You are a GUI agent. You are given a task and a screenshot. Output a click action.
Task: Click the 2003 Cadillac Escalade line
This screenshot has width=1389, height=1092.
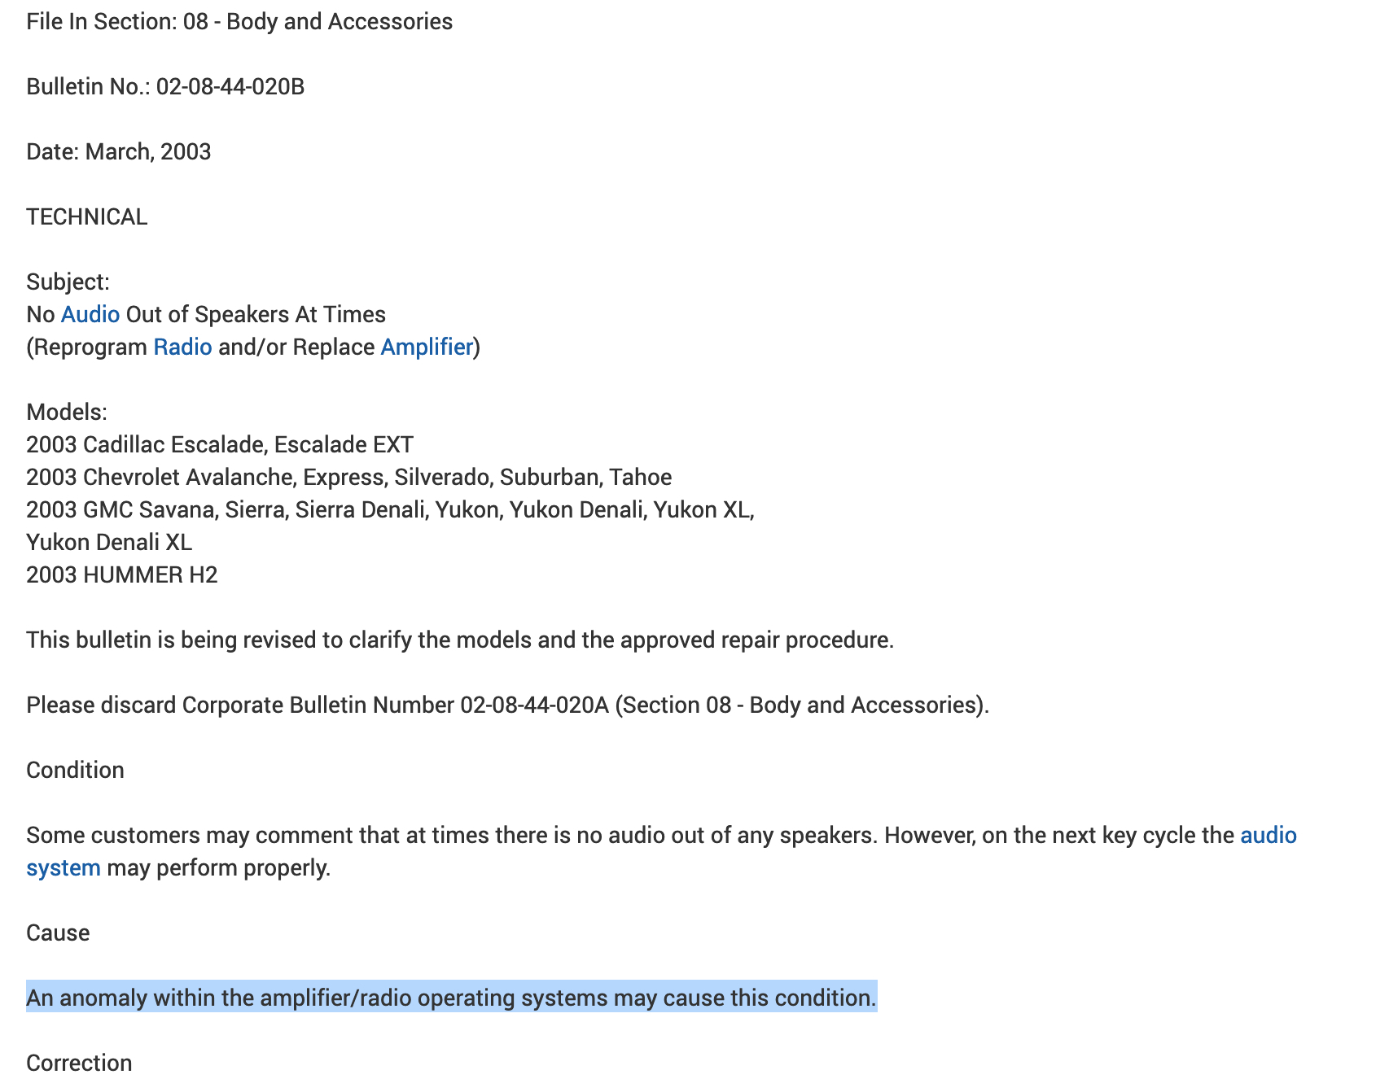click(220, 445)
